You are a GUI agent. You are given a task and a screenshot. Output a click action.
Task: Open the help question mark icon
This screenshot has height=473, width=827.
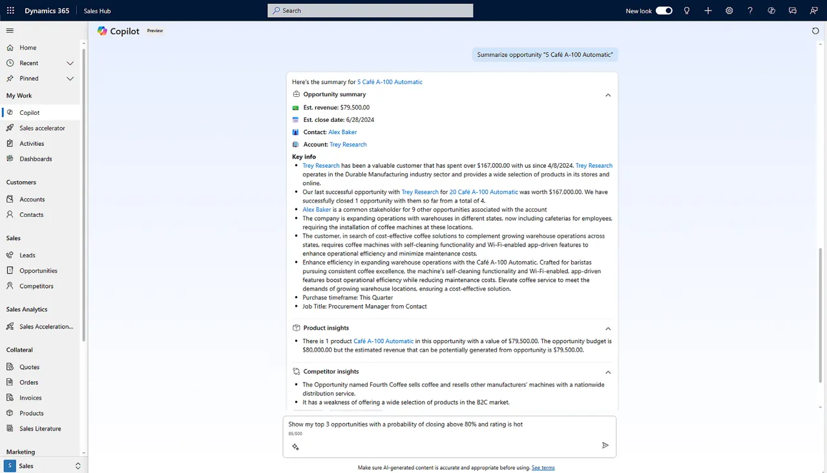click(x=750, y=10)
